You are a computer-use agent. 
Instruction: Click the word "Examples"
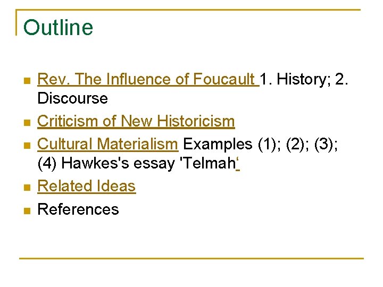[x=218, y=144]
